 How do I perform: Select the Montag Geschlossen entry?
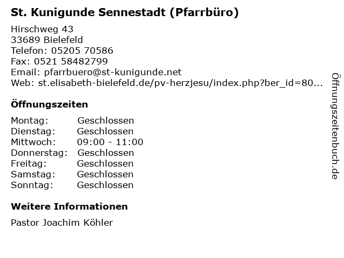(73, 120)
